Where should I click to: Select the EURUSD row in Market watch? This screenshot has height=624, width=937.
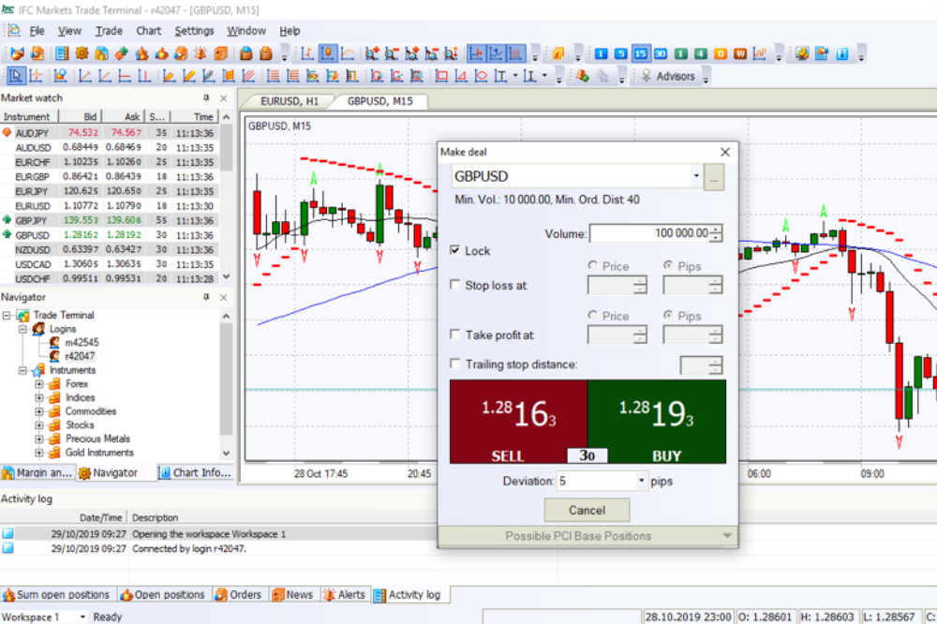pyautogui.click(x=109, y=205)
